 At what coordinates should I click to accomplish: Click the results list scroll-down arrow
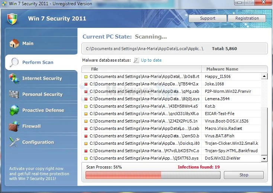(x=264, y=158)
